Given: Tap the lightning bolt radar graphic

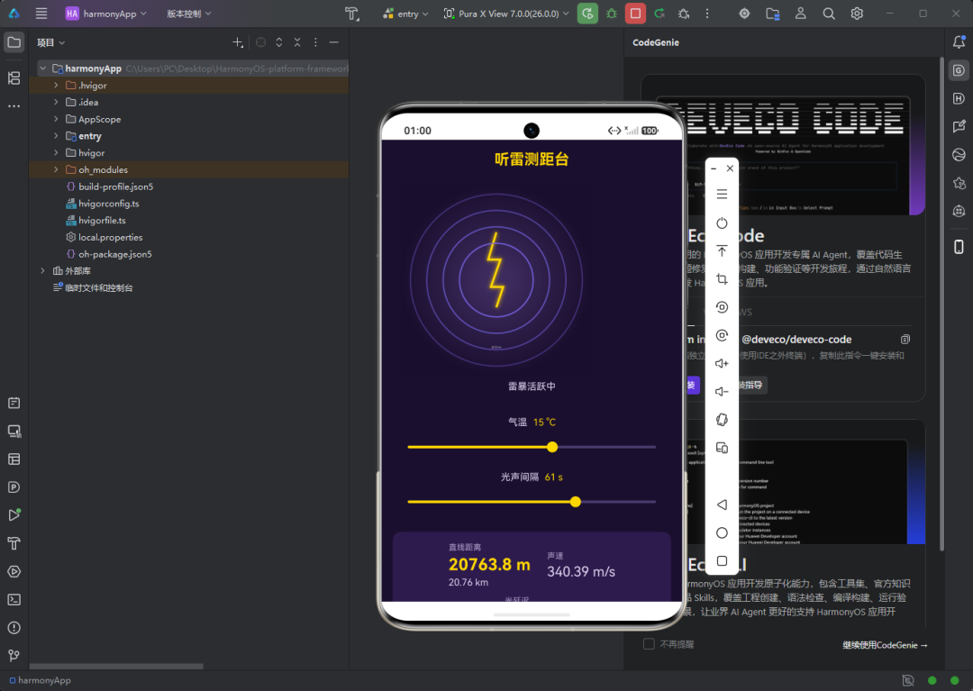Looking at the screenshot, I should (x=496, y=280).
